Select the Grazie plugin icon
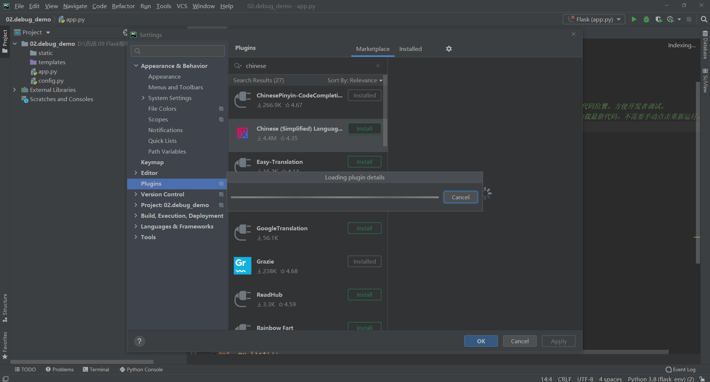 [x=243, y=266]
